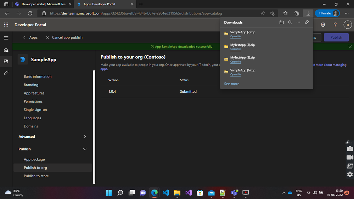Click the InPrivate profile button
The height and width of the screenshot is (199, 354).
point(327,13)
